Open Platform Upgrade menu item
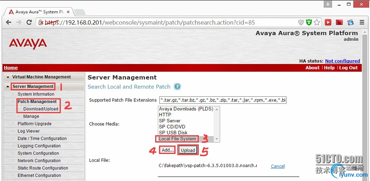Screen dimensions: 370x181 34,124
